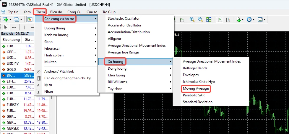Viewport: 289px width, 134px height.
Task: Select GOLD row in Market Watch
Action: 18,70
